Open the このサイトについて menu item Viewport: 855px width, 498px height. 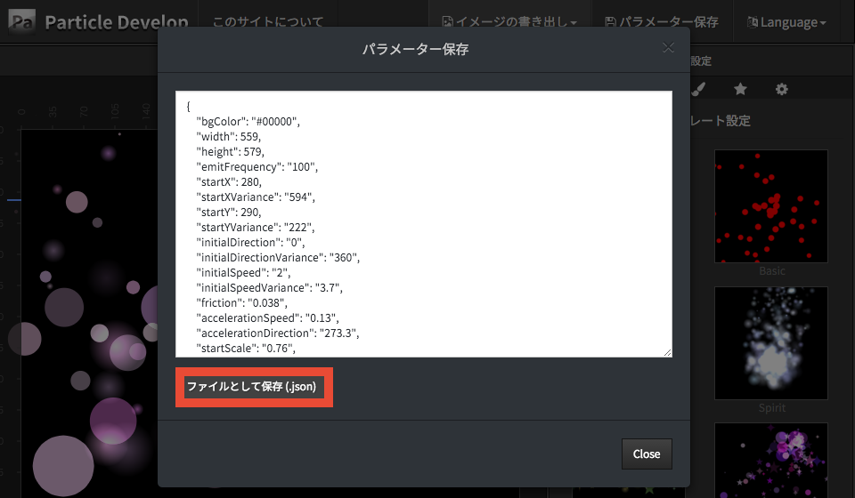point(269,22)
